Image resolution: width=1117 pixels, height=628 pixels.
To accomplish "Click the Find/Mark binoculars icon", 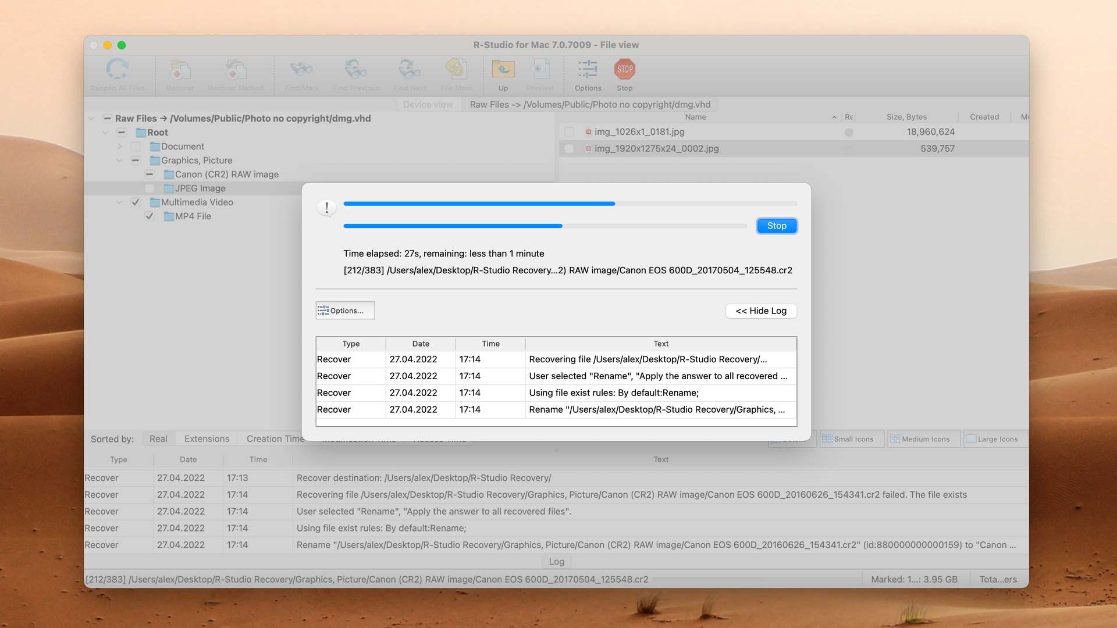I will [x=301, y=69].
